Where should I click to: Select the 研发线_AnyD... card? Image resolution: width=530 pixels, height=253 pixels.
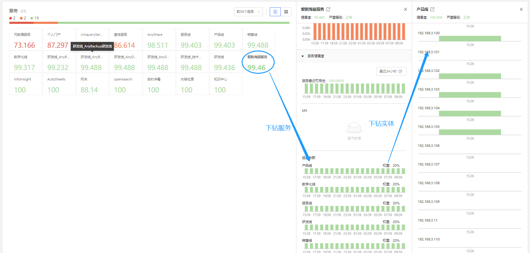[126, 62]
